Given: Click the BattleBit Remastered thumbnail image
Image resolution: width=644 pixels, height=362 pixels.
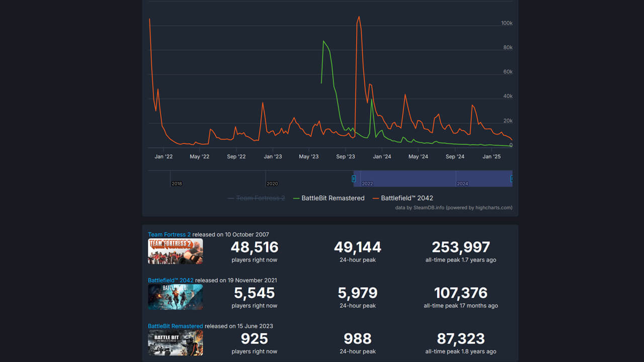Looking at the screenshot, I should click(175, 343).
